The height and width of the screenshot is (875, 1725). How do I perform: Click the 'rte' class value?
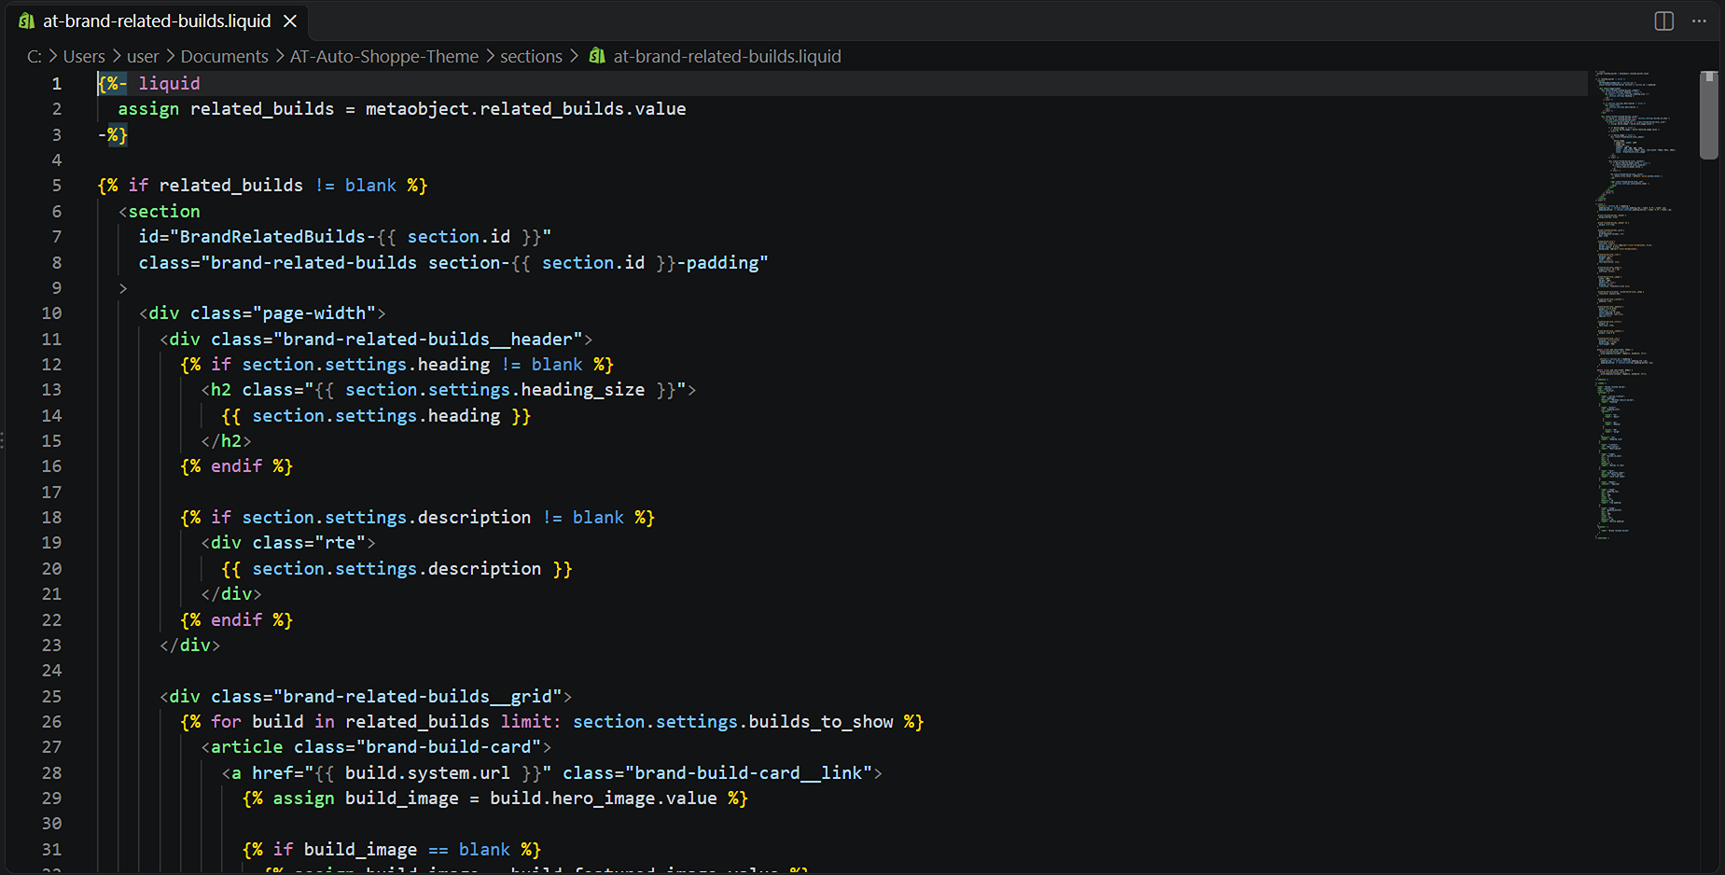pyautogui.click(x=340, y=542)
